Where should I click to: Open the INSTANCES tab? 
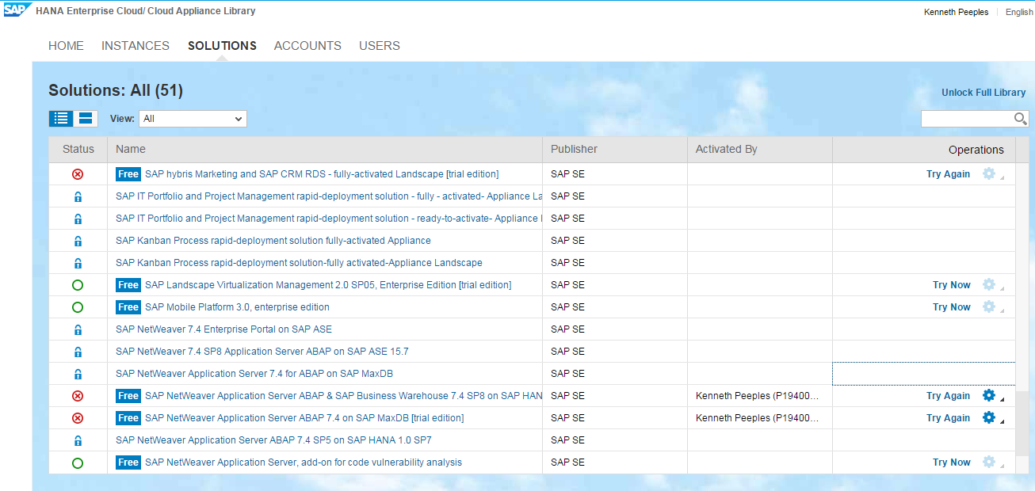pos(136,46)
